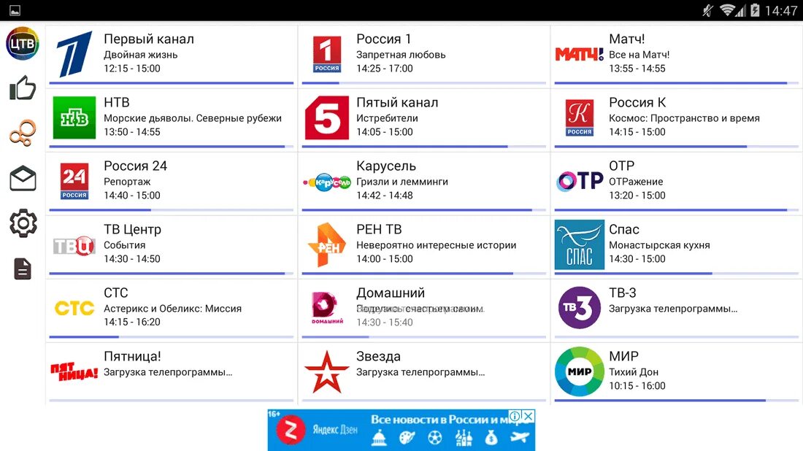
Task: Open the Пятый канал channel title
Action: click(x=397, y=102)
